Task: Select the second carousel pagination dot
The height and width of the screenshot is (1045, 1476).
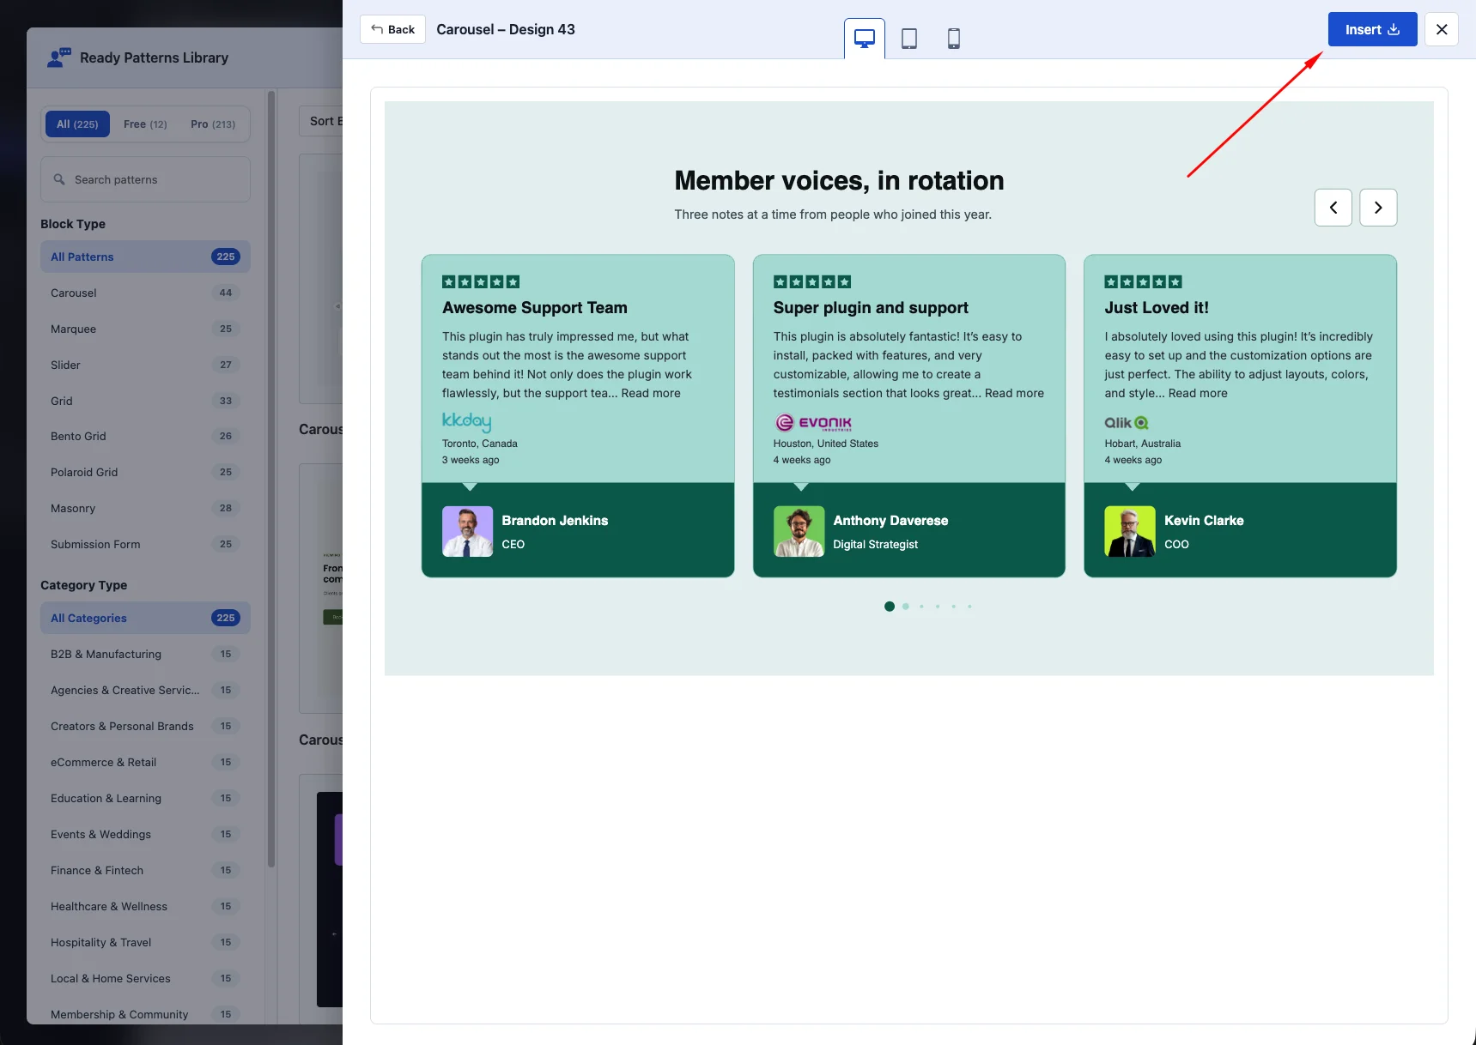Action: click(x=906, y=607)
